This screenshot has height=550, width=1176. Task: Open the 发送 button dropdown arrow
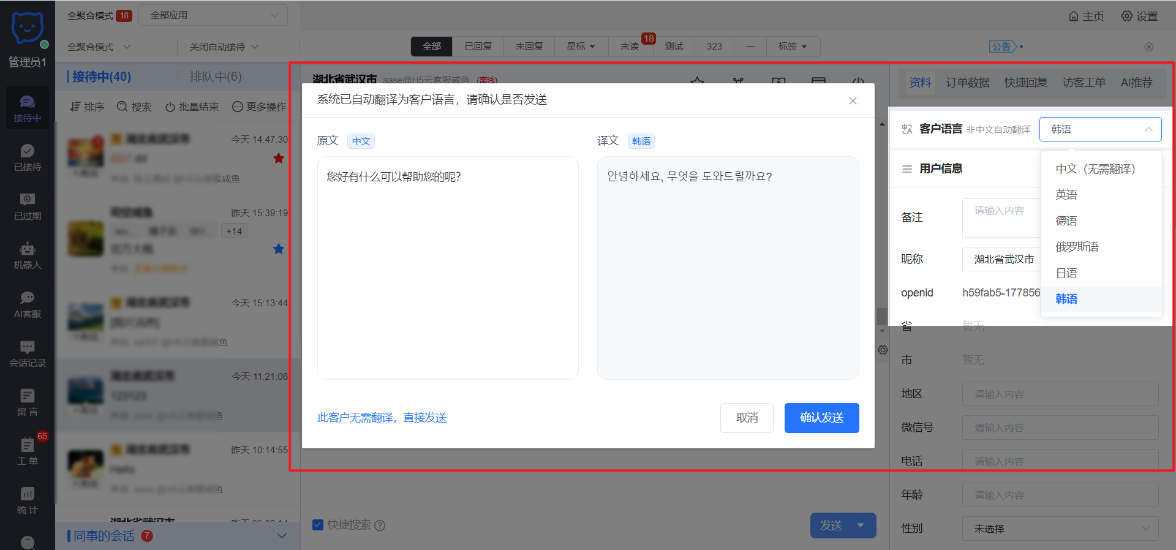[861, 526]
